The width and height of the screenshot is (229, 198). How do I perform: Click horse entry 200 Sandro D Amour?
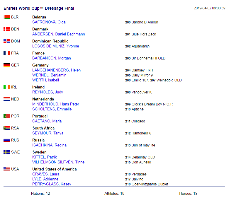(x=142, y=22)
